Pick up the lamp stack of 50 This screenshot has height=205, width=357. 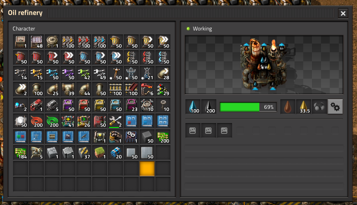(21, 121)
